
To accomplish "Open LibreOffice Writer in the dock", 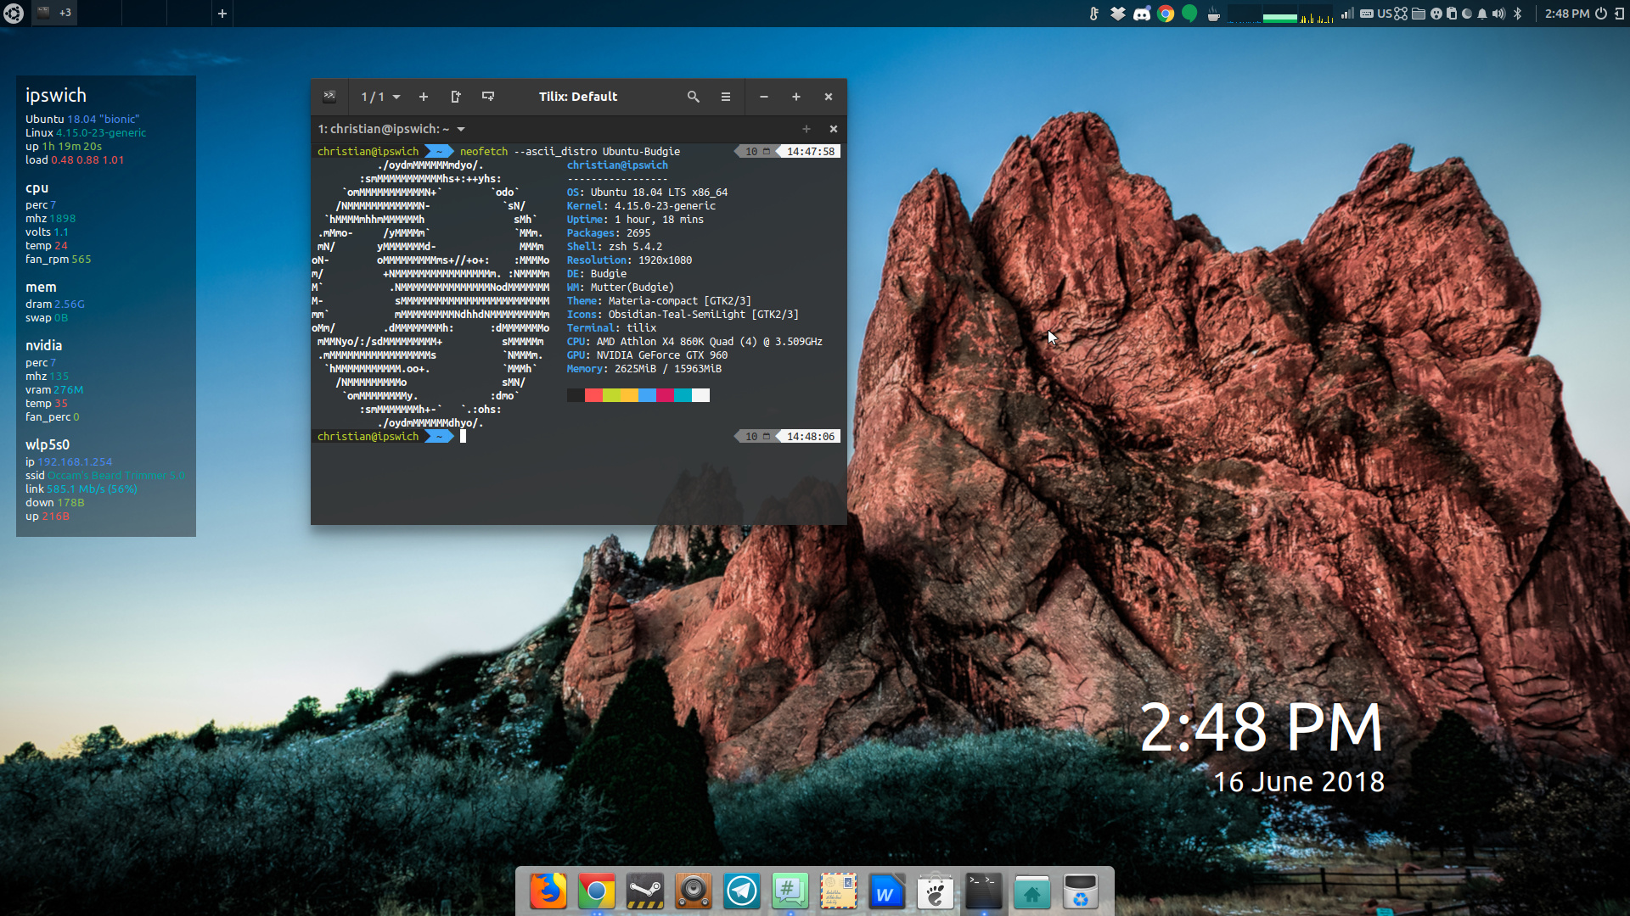I will click(x=886, y=891).
